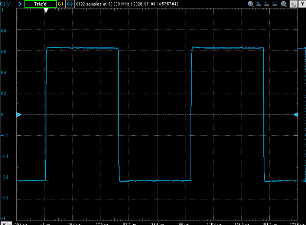Click the single-line measurement icon
This screenshot has width=306, height=225.
pos(267,4)
